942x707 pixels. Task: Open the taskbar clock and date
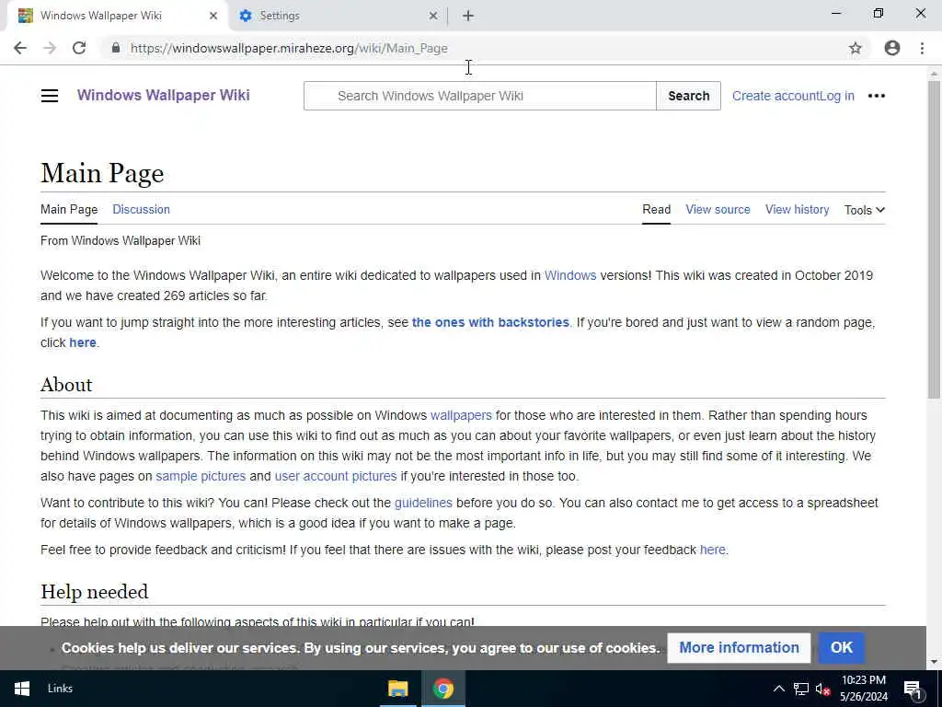pos(864,689)
